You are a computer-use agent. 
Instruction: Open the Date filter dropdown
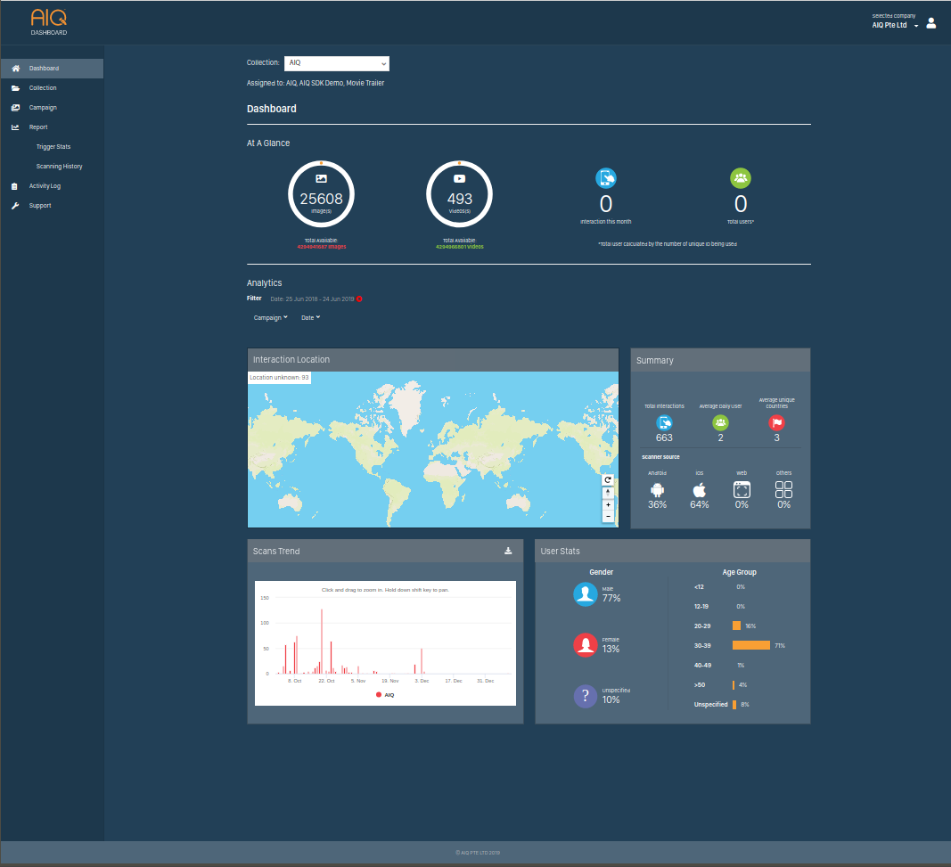coord(310,317)
